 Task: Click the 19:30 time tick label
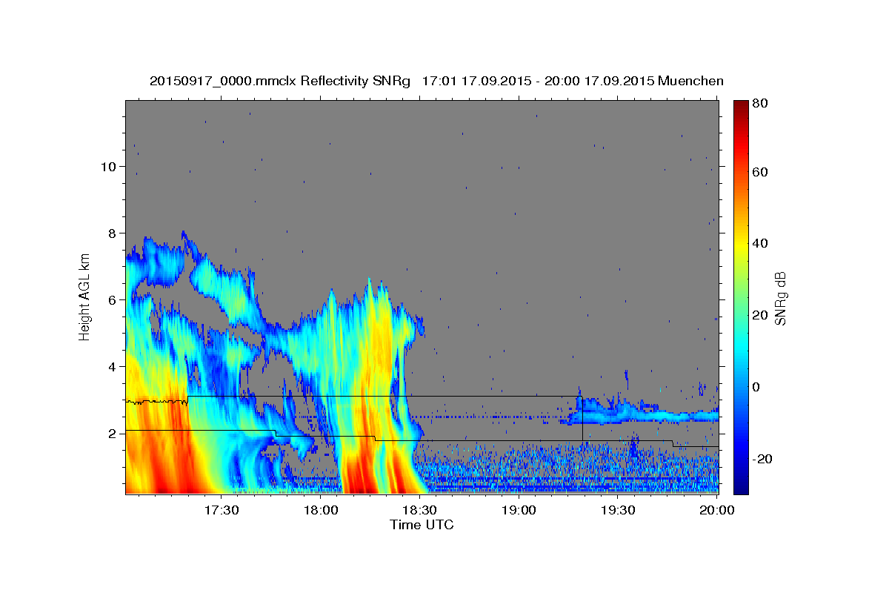[617, 510]
